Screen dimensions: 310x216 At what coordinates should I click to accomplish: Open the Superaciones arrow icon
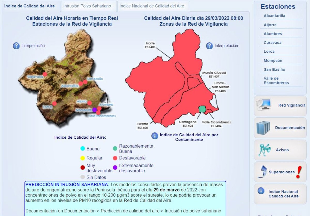pyautogui.click(x=262, y=172)
